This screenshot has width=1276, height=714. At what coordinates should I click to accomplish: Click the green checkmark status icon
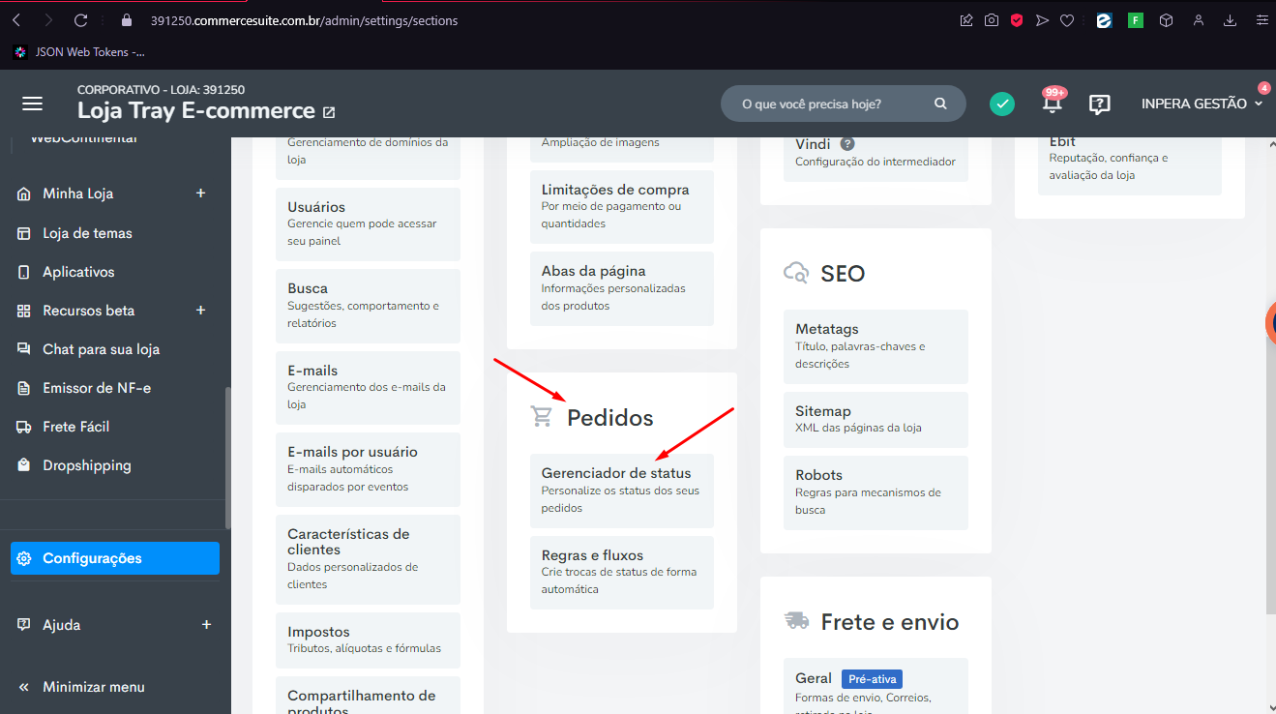tap(1002, 104)
